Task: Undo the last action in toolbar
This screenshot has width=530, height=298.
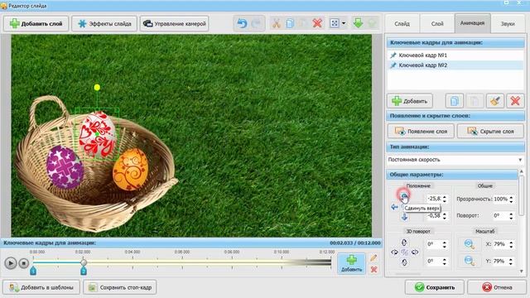Action: pos(242,23)
